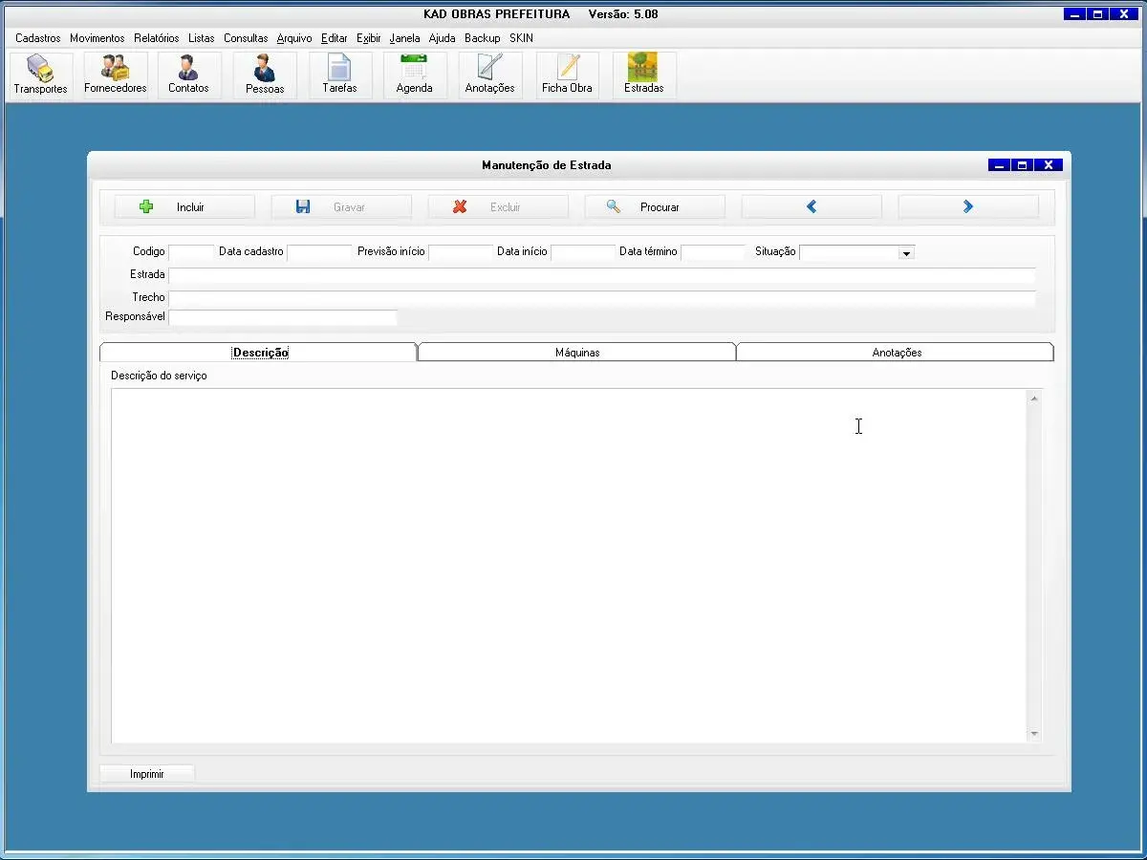Focus the Previsão início field
The image size is (1147, 860).
461,252
